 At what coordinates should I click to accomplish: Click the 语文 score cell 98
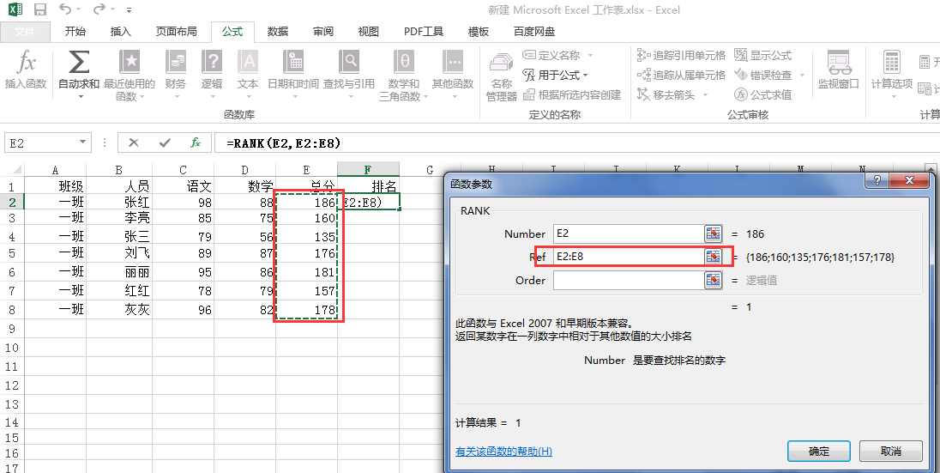pyautogui.click(x=183, y=203)
